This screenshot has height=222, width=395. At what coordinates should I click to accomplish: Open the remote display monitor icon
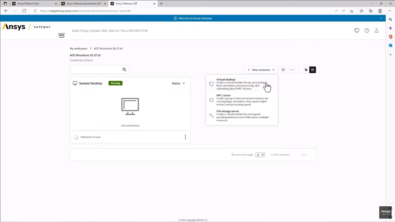click(357, 31)
